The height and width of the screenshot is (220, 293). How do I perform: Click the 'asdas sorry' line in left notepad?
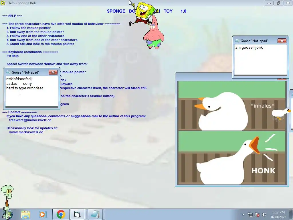pyautogui.click(x=19, y=83)
